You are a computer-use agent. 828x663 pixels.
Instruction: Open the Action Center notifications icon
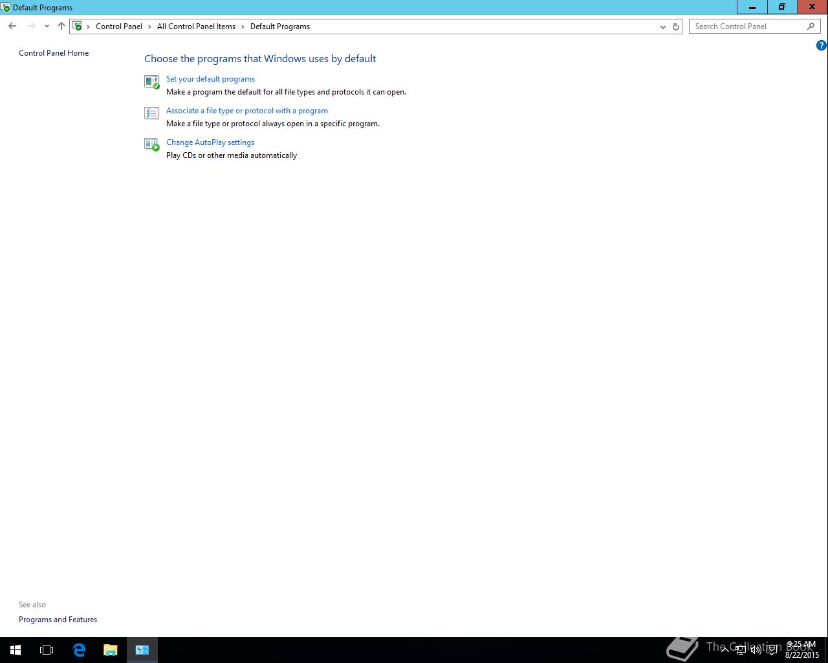point(772,650)
